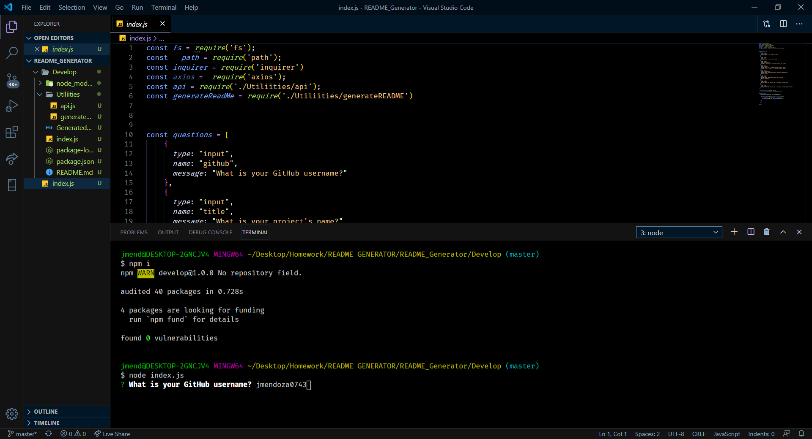Viewport: 812px width, 439px height.
Task: Collapse the Utiliities folder
Action: click(x=67, y=94)
